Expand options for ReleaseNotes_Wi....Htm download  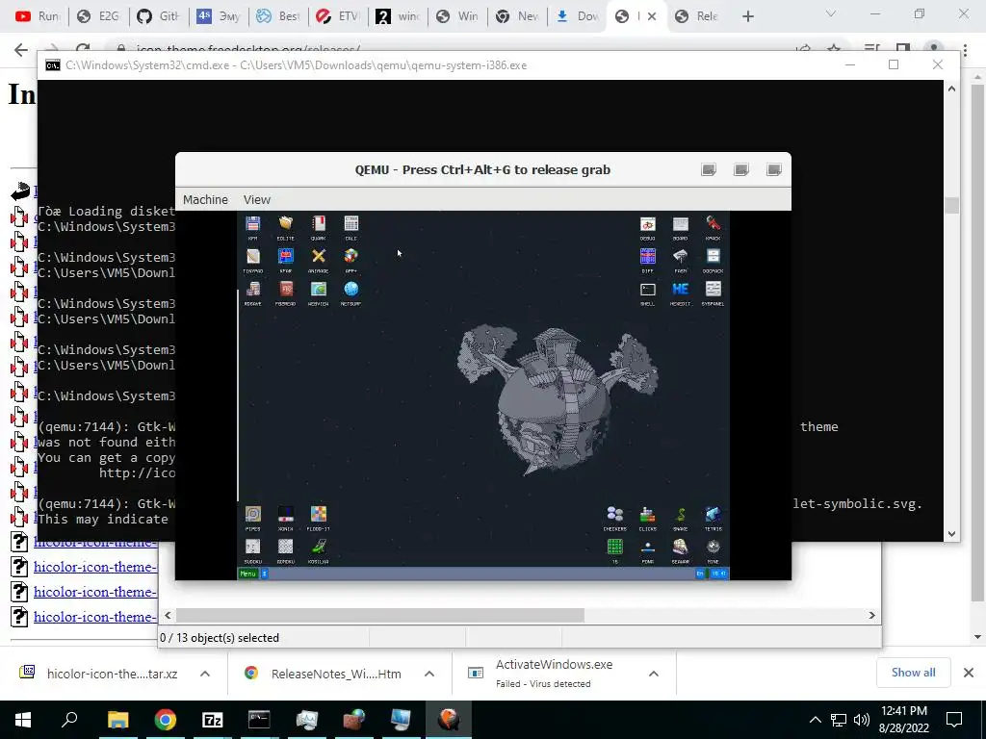[x=429, y=674]
